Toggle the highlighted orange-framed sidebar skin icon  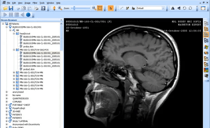tap(206, 34)
